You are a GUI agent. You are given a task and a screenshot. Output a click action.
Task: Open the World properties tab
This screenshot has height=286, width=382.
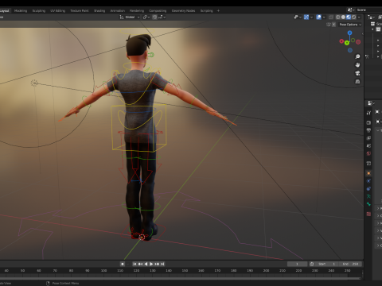pyautogui.click(x=368, y=153)
